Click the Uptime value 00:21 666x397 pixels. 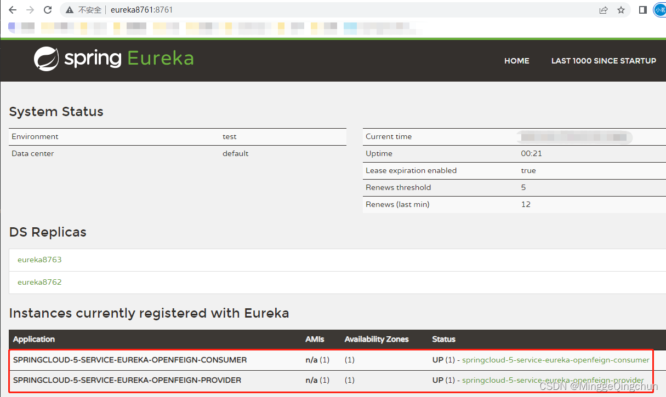click(531, 153)
